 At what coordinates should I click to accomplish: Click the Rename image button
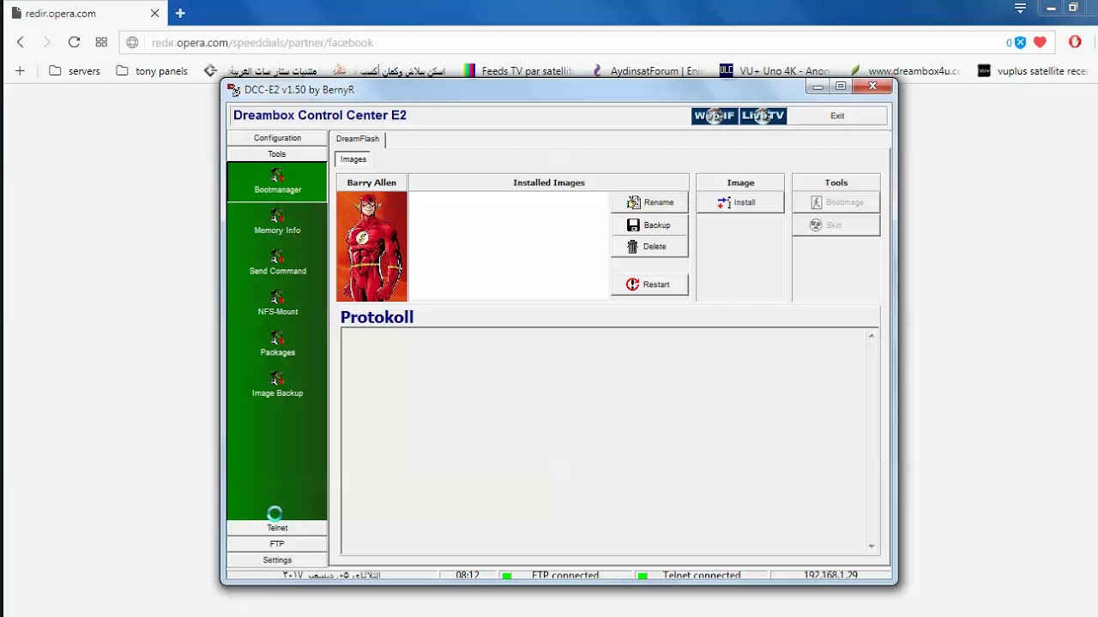tap(649, 202)
